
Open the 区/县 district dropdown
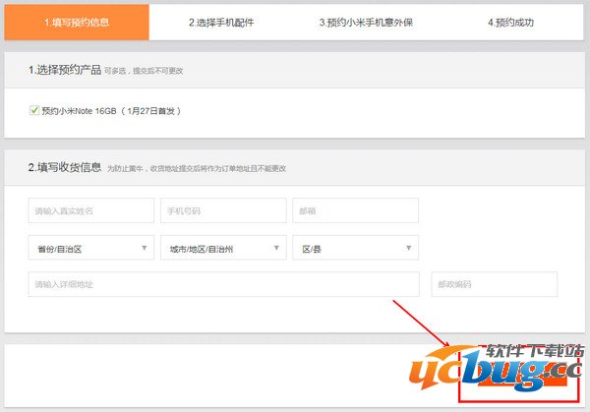point(355,249)
